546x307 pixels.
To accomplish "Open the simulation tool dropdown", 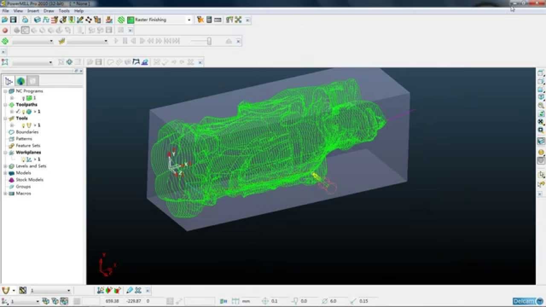I will [x=106, y=41].
